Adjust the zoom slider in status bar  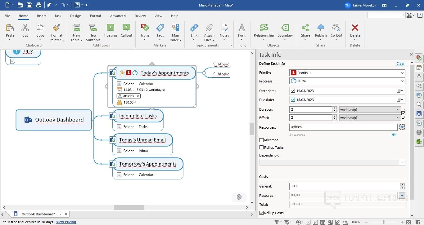point(384,222)
